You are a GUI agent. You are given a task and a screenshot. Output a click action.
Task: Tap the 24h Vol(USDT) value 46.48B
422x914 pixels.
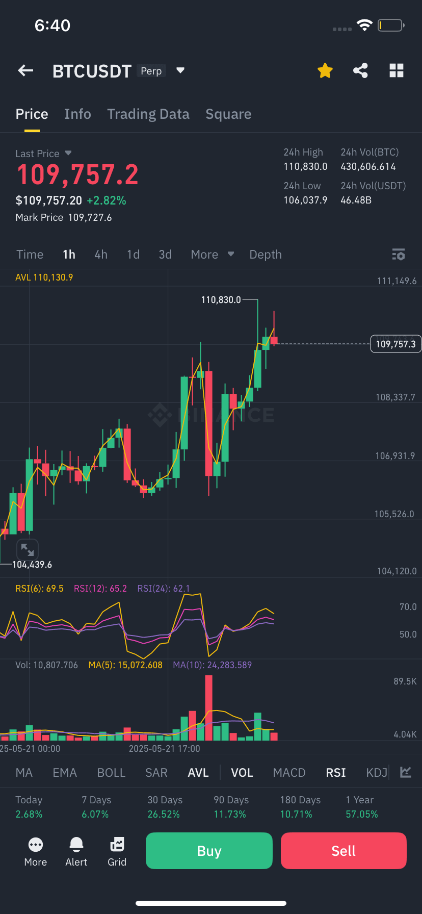point(356,200)
